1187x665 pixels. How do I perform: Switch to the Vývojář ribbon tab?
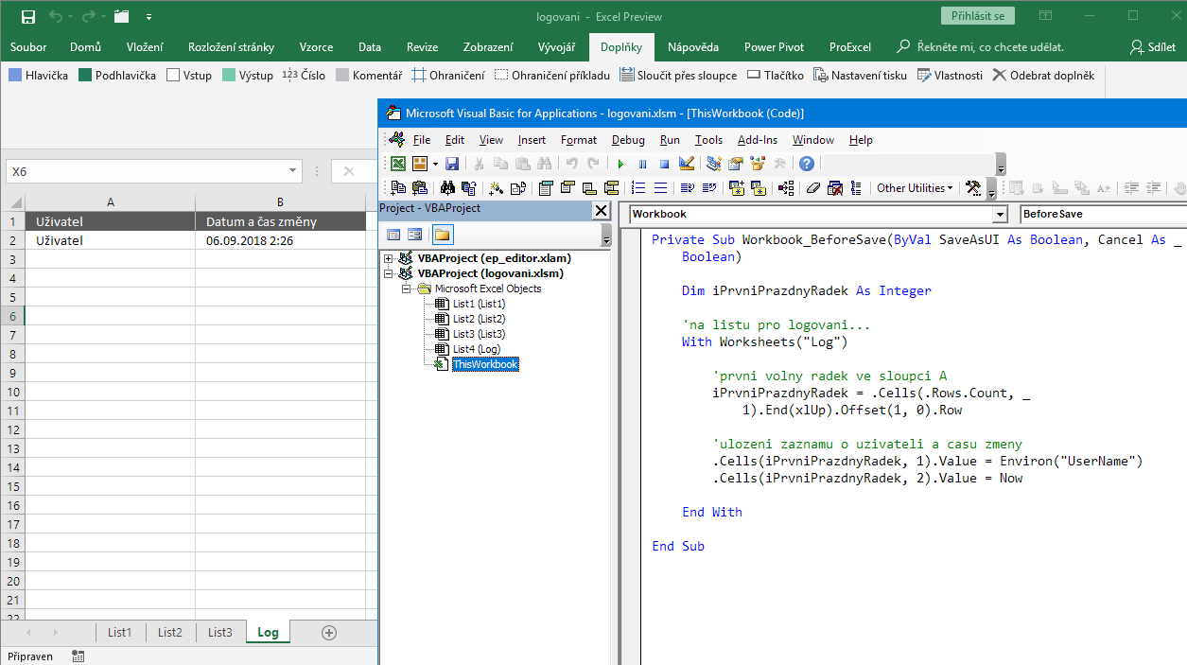[558, 47]
